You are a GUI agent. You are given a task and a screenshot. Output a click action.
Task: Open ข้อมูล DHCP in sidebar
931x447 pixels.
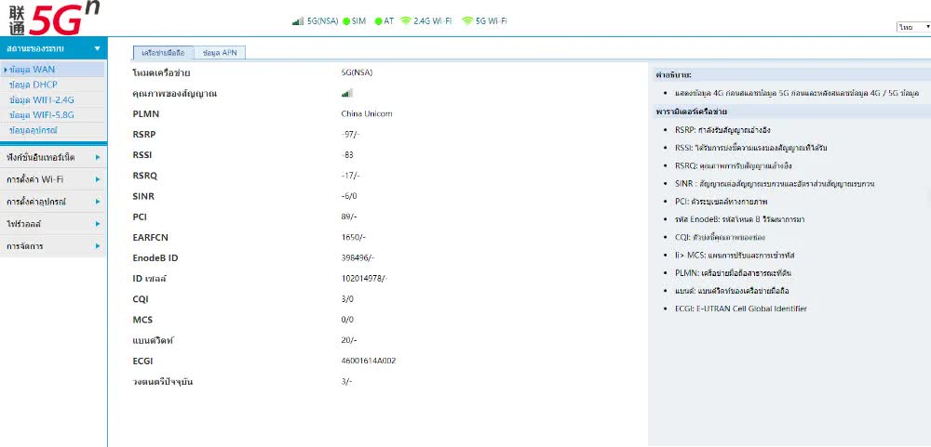pos(34,85)
